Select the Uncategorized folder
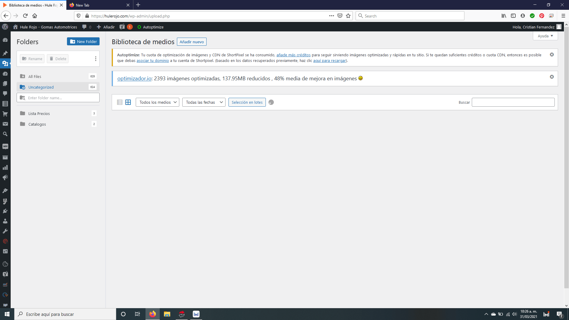Viewport: 569px width, 320px height. click(x=58, y=87)
